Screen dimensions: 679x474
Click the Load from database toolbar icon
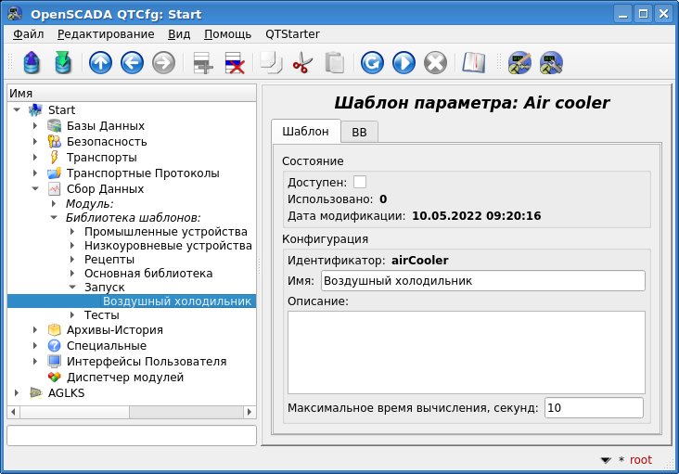pos(32,63)
